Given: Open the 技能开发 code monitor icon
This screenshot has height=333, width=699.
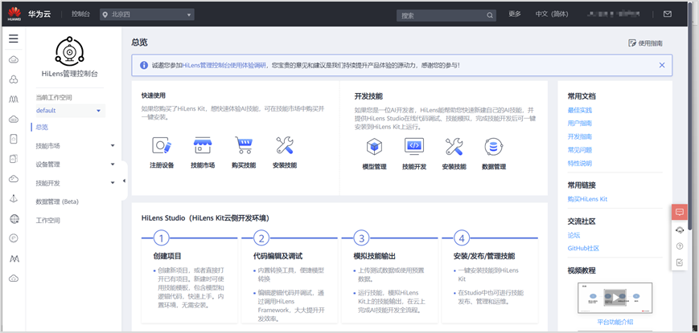Looking at the screenshot, I should [414, 146].
